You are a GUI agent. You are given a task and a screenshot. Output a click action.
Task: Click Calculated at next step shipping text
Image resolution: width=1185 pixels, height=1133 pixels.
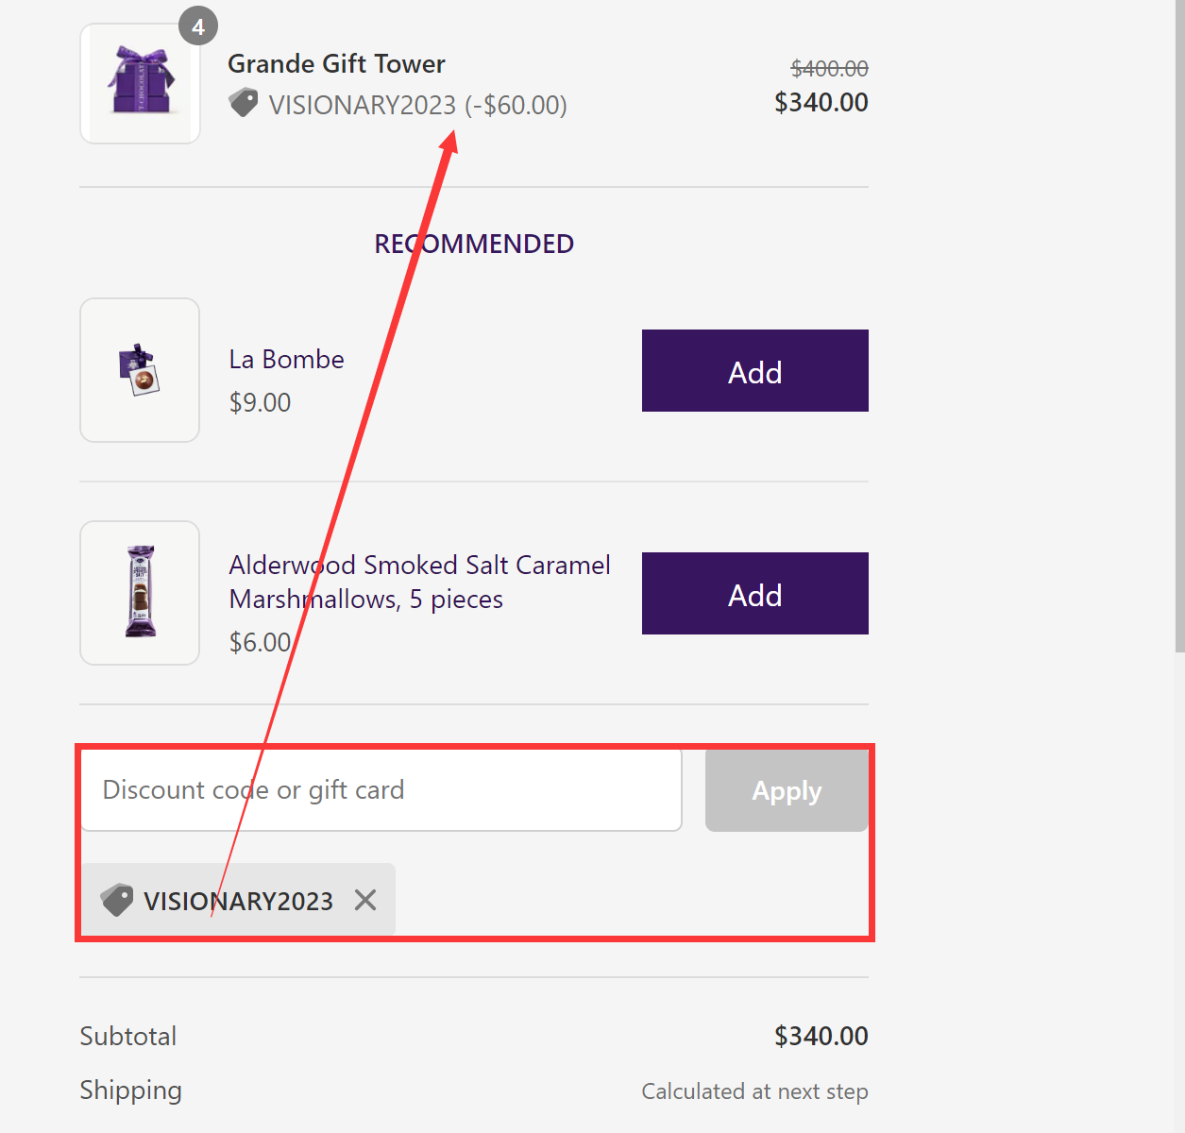[x=754, y=1091]
